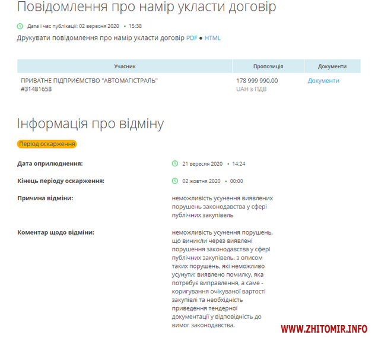Click the green clock icon near 21 вересня 2020
The image size is (375, 338).
(x=174, y=163)
